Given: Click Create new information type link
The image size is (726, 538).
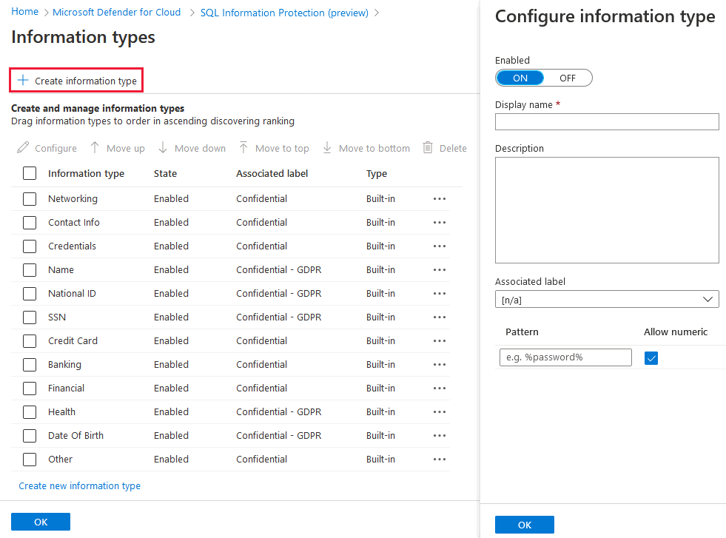Looking at the screenshot, I should pos(80,485).
